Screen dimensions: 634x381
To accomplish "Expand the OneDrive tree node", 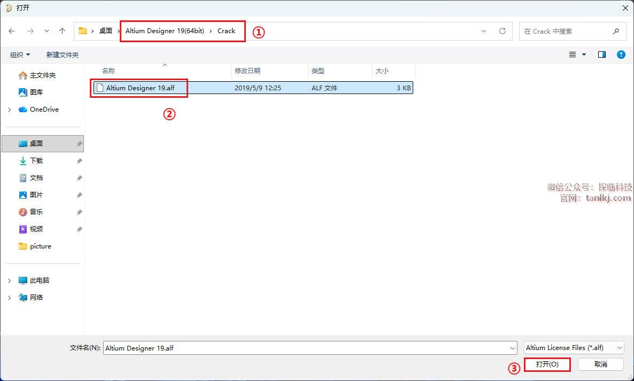I will (x=9, y=110).
